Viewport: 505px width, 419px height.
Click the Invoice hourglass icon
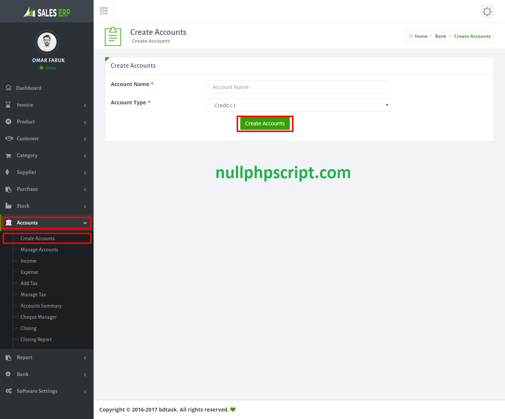pyautogui.click(x=8, y=105)
